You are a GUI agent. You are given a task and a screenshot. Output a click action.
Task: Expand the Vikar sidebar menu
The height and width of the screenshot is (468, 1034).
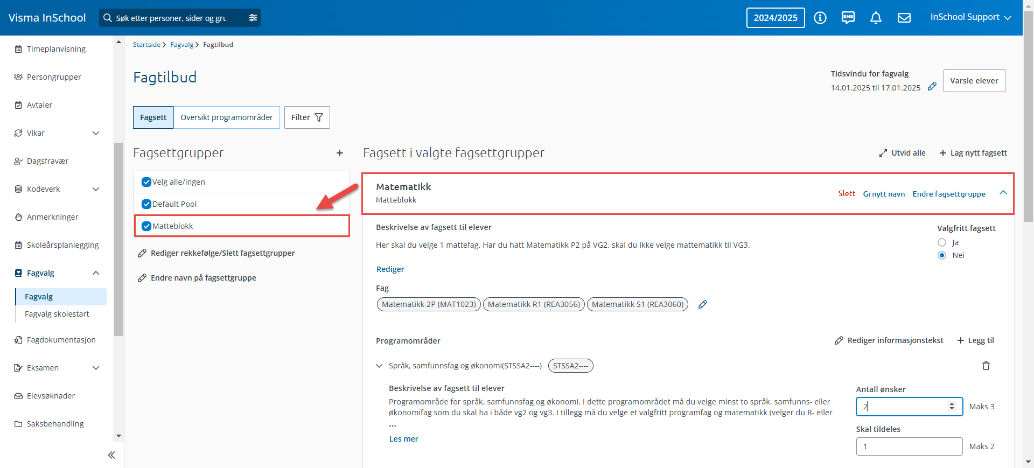[96, 133]
